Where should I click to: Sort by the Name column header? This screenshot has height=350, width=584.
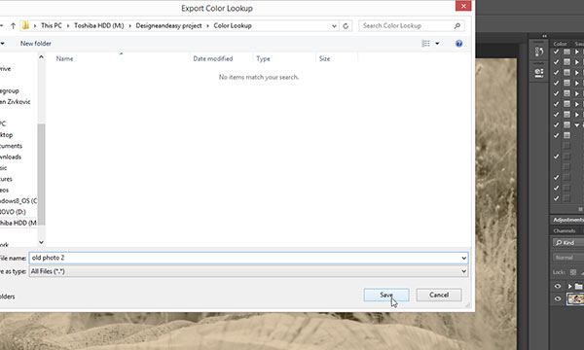(64, 58)
